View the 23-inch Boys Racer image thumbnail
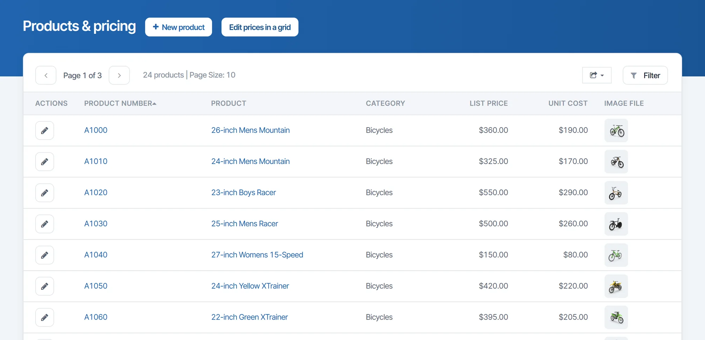This screenshot has width=705, height=340. point(616,193)
